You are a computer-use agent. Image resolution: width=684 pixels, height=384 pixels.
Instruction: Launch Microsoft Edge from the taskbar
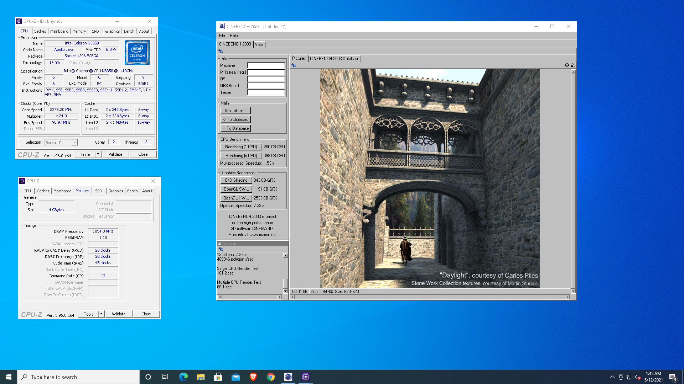(x=183, y=377)
